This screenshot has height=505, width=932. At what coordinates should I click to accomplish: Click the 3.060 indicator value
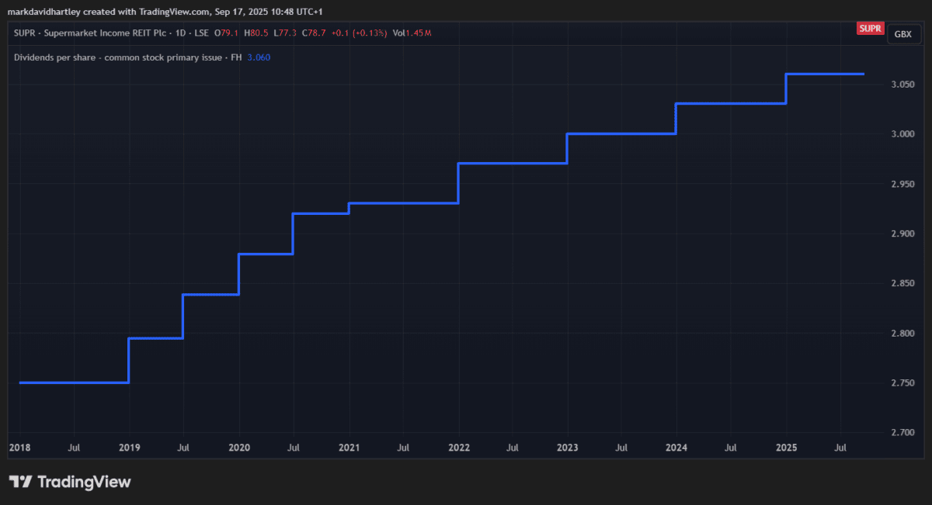click(259, 57)
